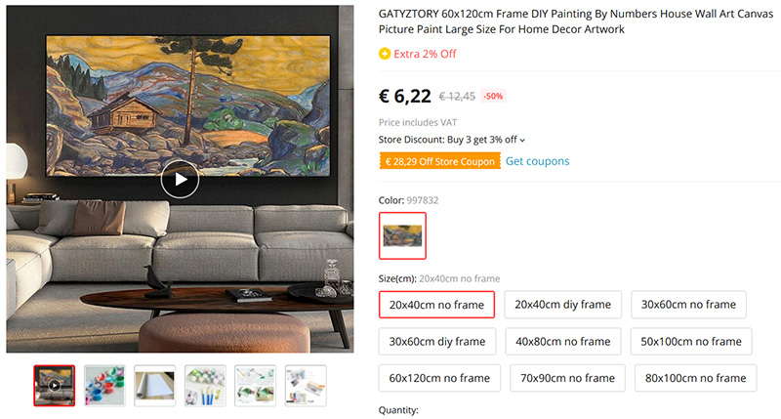Pick the 80x100cm no frame size

tap(695, 378)
